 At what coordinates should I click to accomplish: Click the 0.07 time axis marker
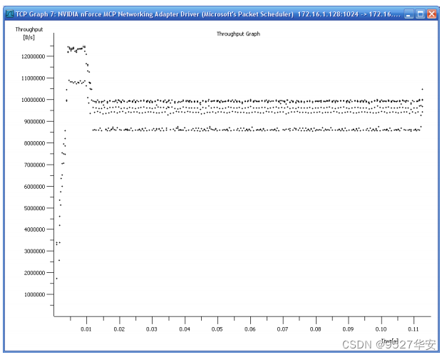click(x=282, y=329)
